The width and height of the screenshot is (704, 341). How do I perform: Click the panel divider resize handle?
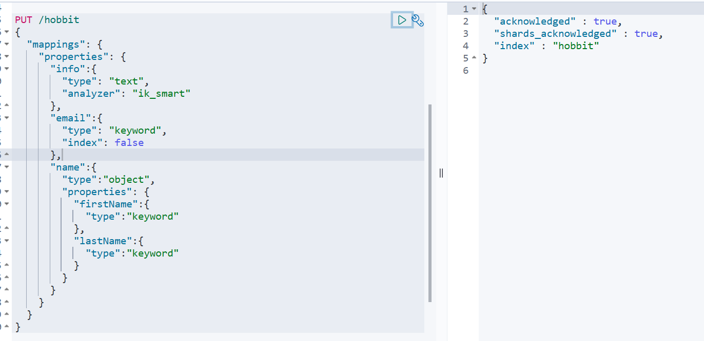pyautogui.click(x=441, y=173)
